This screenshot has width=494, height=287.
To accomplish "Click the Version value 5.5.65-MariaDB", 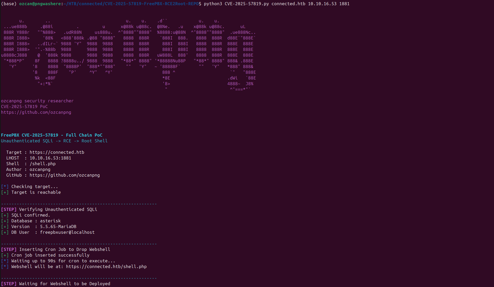I will click(58, 226).
